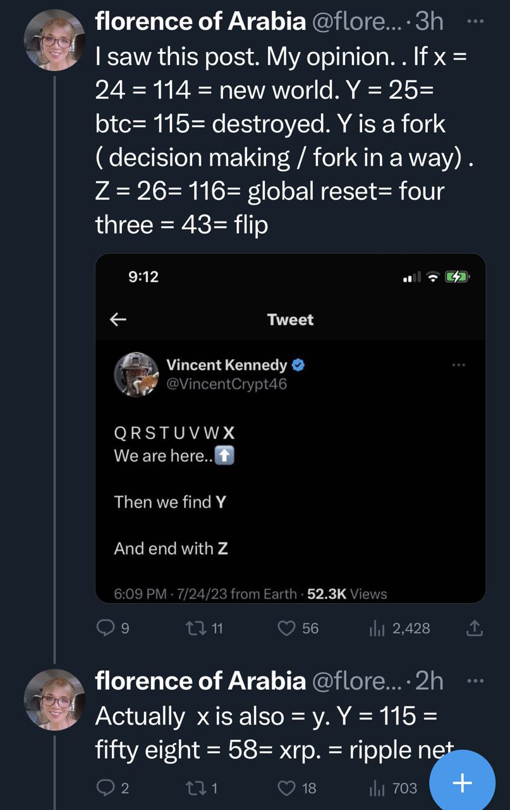
Task: Open florence of Arabia avatar on second tweet
Action: click(x=54, y=701)
